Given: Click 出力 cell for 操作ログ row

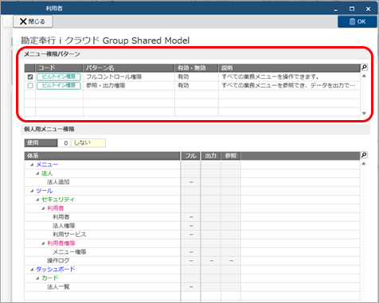Looking at the screenshot, I should [x=211, y=261].
